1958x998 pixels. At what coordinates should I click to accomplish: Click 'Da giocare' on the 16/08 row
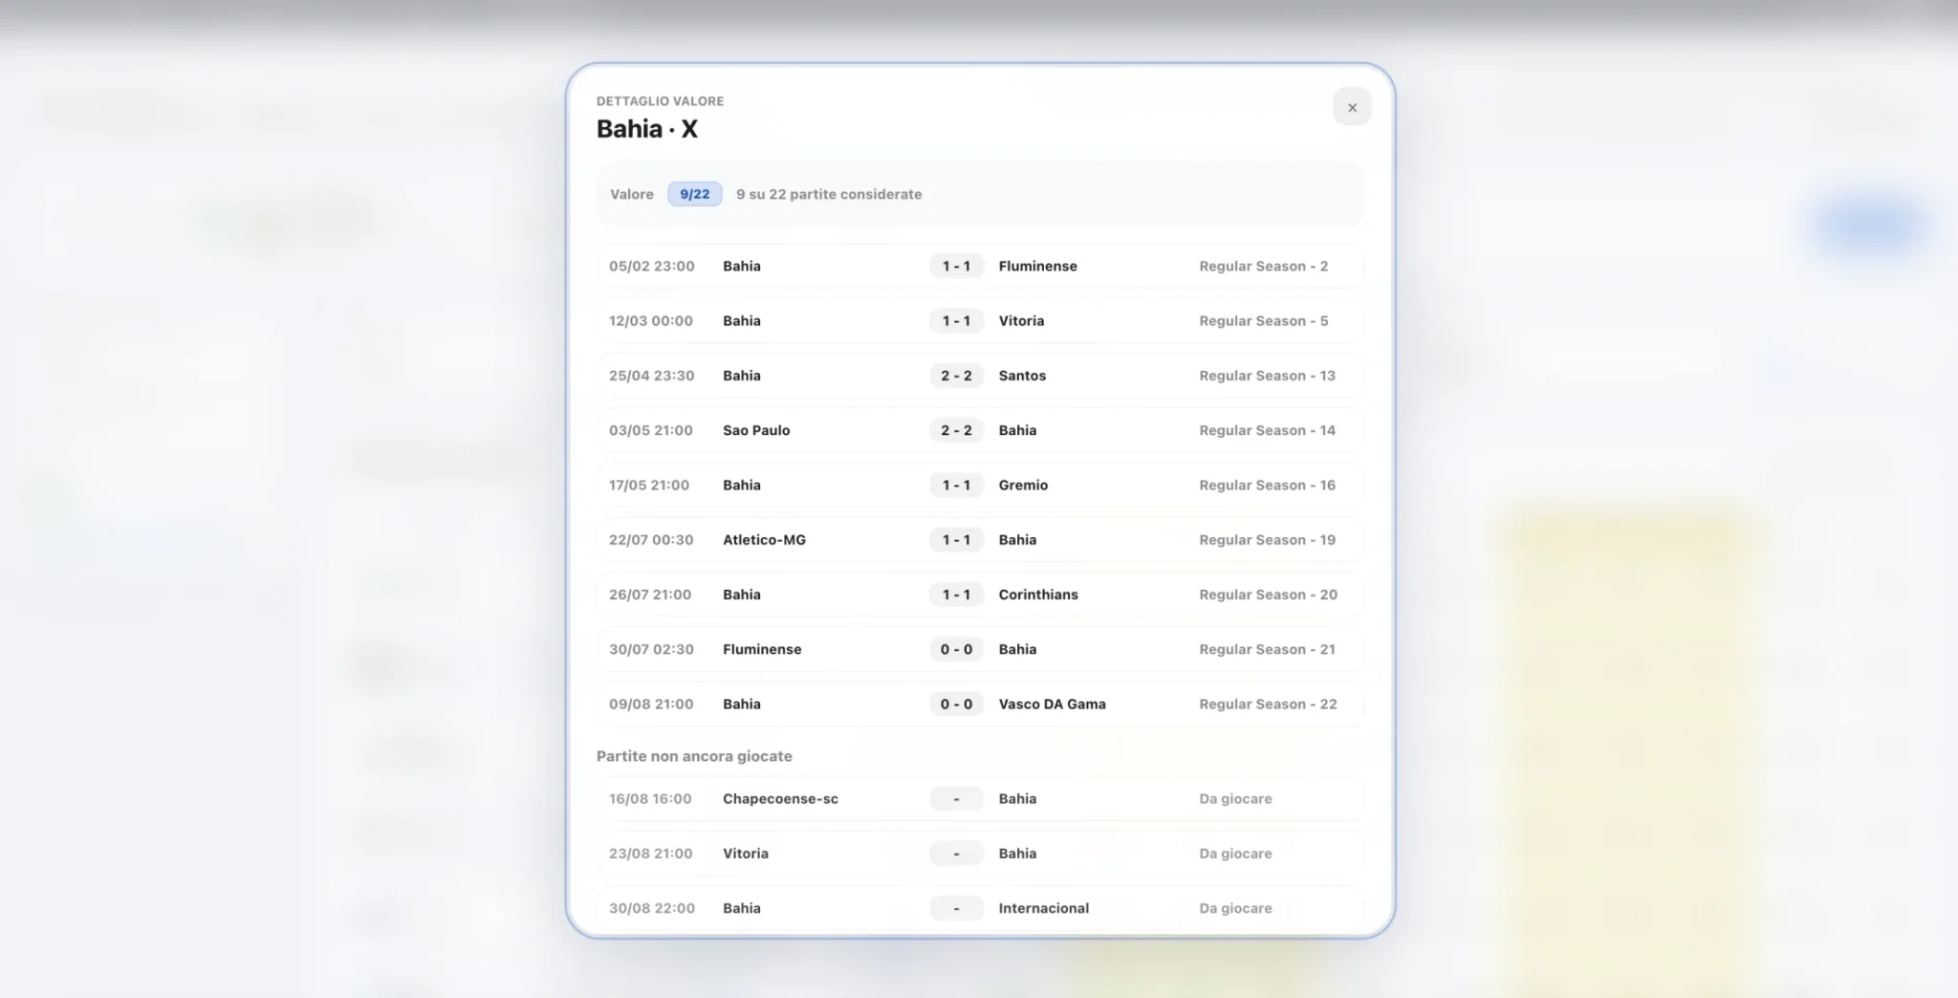(1235, 798)
